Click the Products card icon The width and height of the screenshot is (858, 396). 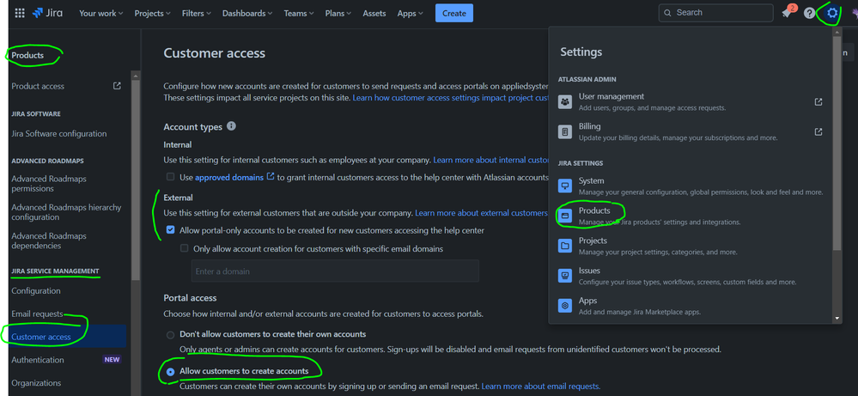pos(565,216)
